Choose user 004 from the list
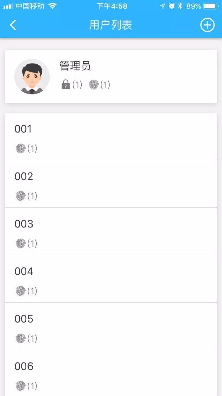Screen dimensions: 222x396 pyautogui.click(x=24, y=272)
